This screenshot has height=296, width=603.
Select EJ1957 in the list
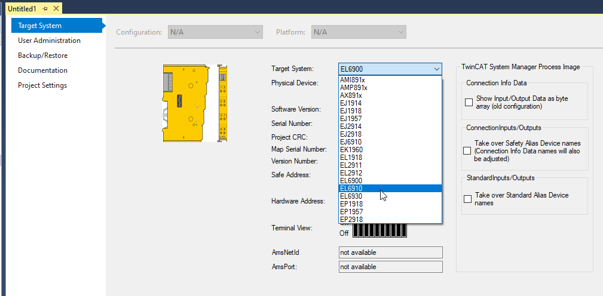(x=390, y=119)
